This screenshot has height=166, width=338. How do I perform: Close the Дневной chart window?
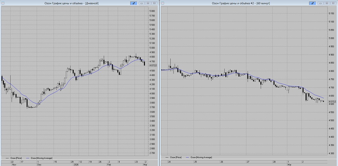[x=154, y=3]
